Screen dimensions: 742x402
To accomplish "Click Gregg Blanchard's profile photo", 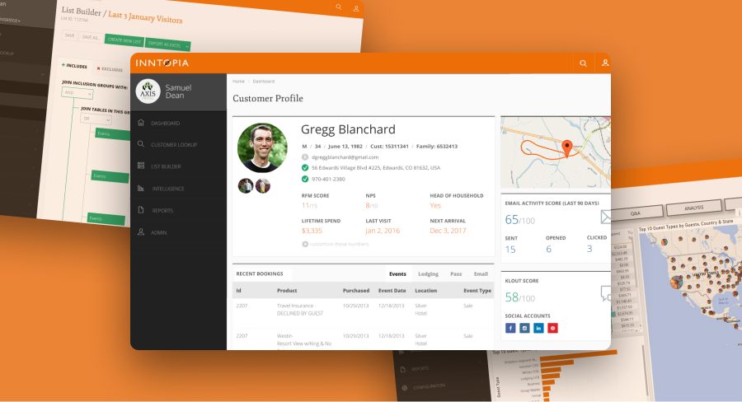I will pos(261,148).
